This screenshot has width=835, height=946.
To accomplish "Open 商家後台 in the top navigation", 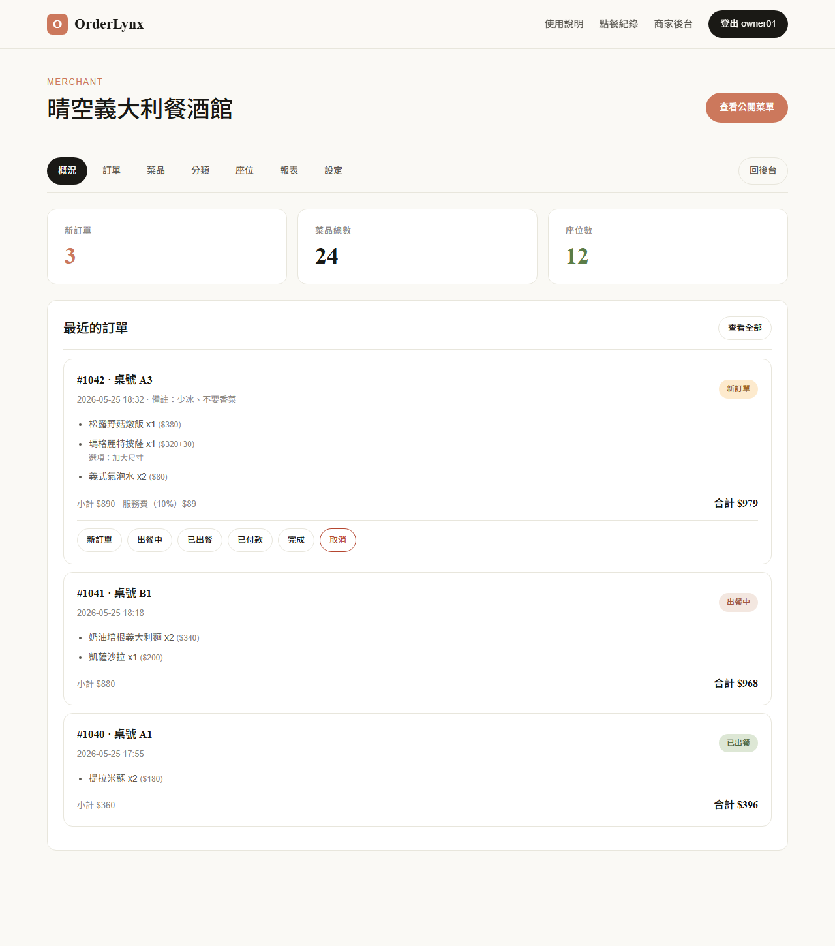I will 674,24.
